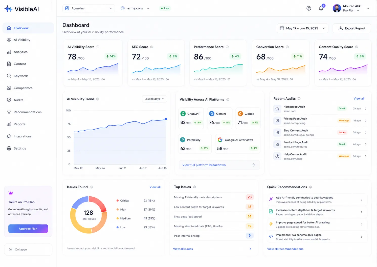Click info icon next to Conversion Score
This screenshot has width=377, height=267.
tap(287, 47)
